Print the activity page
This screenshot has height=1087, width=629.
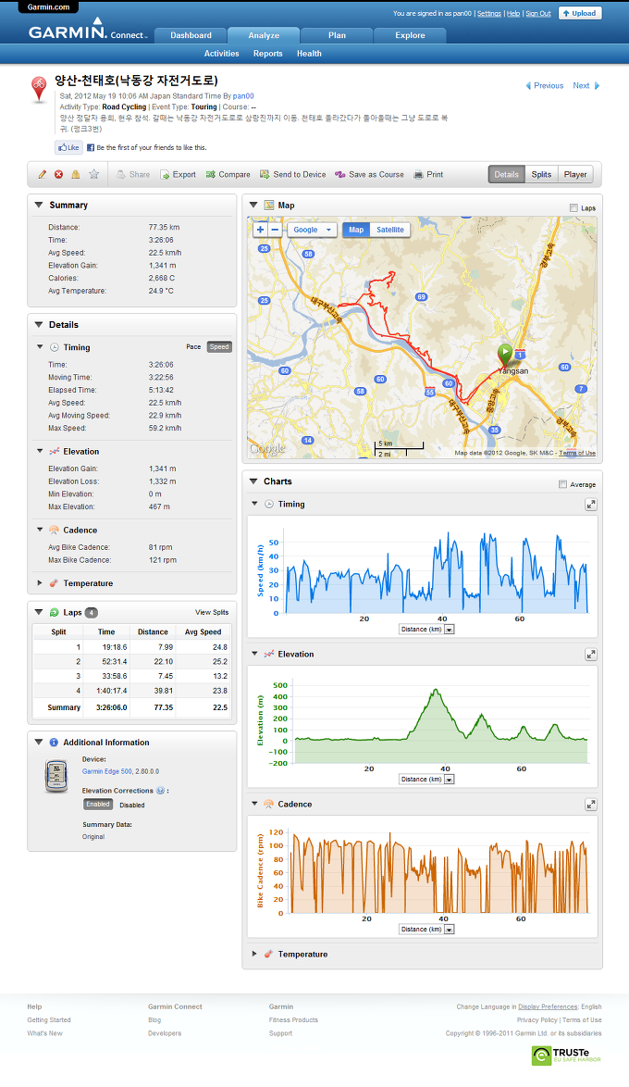[428, 175]
